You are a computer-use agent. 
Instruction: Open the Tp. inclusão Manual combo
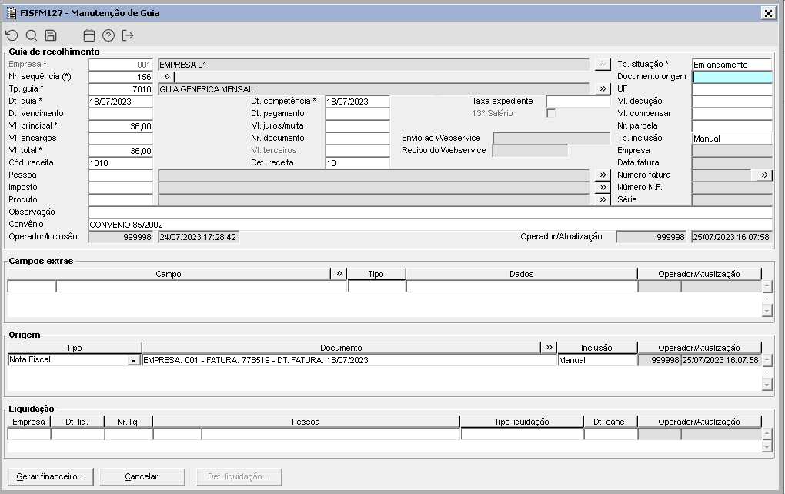click(x=732, y=139)
